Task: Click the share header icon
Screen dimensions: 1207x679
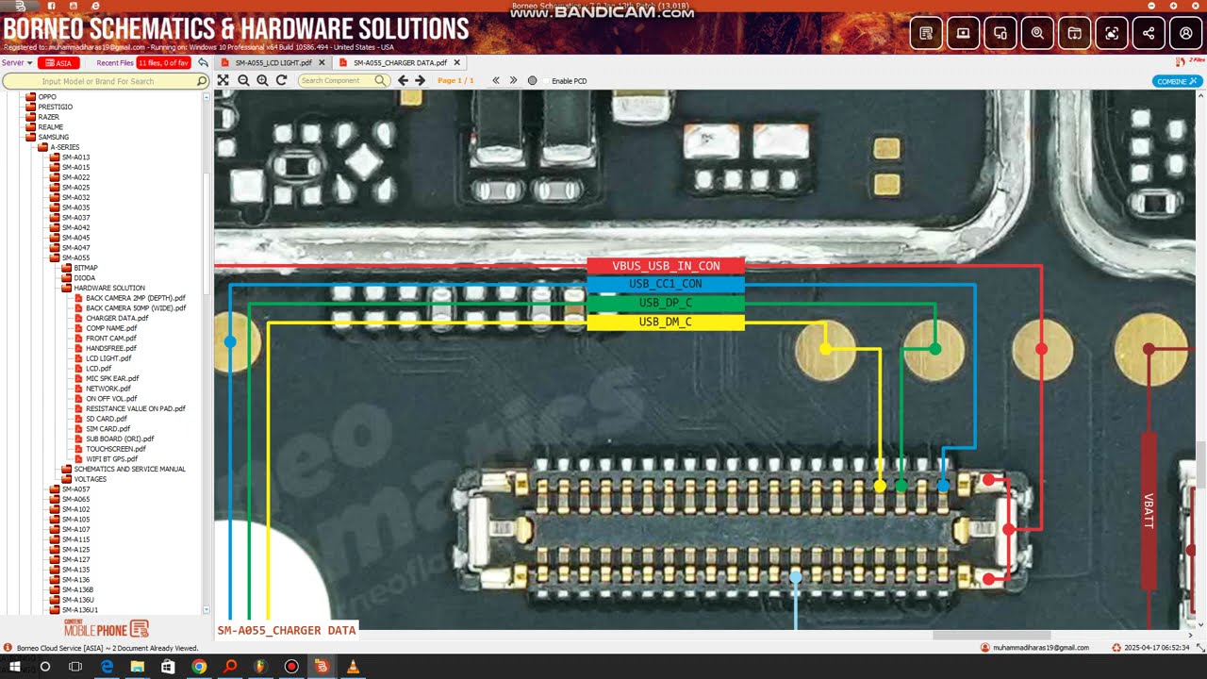Action: (1149, 33)
